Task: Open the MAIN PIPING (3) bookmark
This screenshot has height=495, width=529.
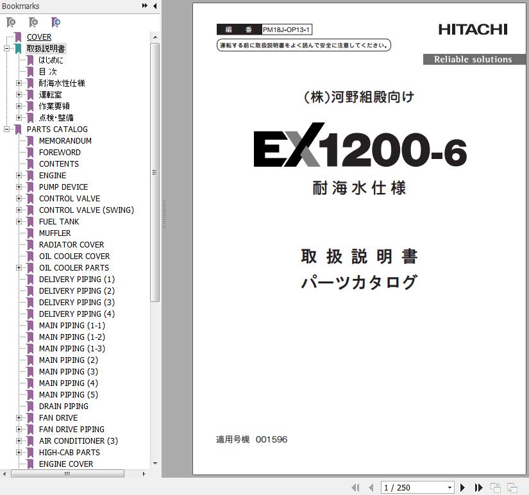Action: (69, 371)
